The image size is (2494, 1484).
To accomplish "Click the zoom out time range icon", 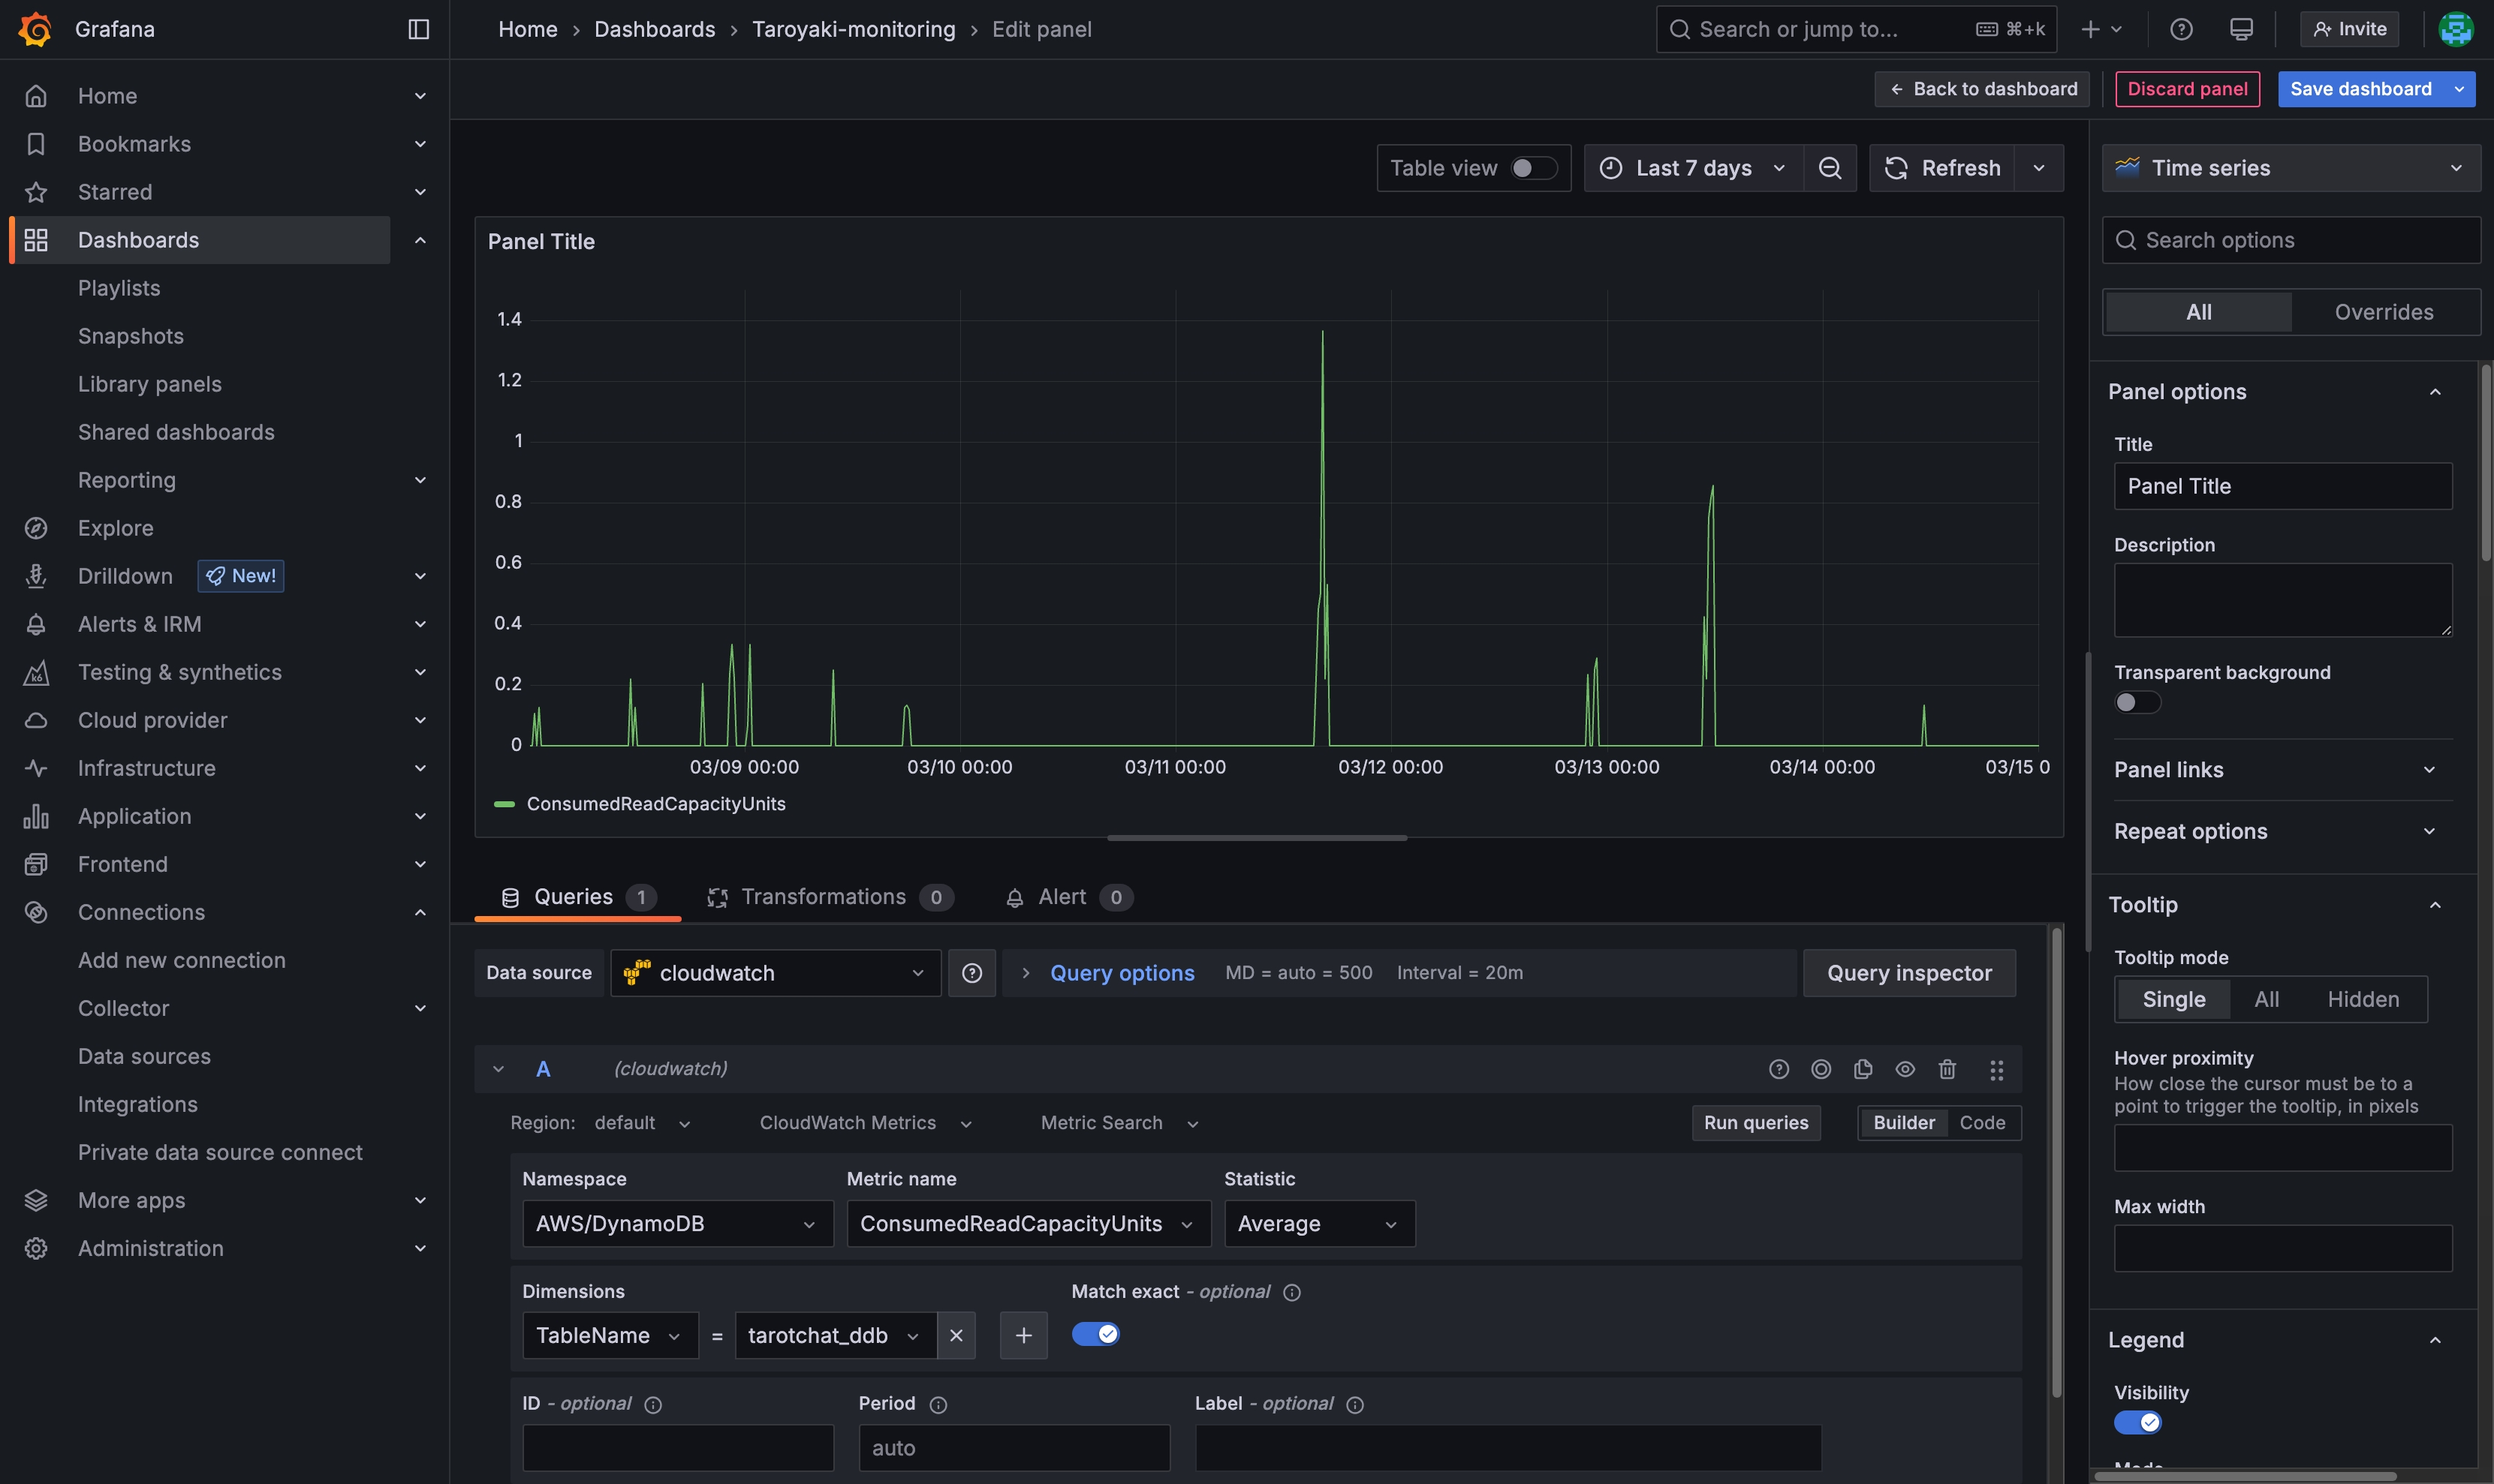I will (1829, 168).
